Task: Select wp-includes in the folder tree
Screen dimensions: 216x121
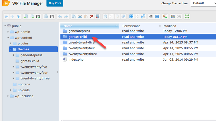Action: point(24,96)
